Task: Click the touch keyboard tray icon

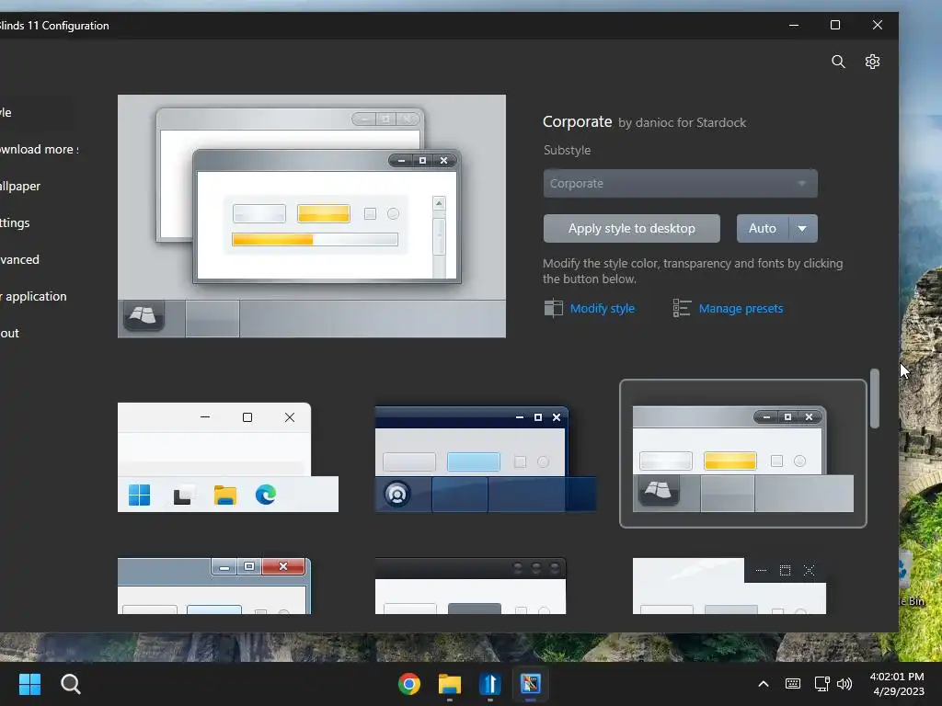Action: point(792,684)
